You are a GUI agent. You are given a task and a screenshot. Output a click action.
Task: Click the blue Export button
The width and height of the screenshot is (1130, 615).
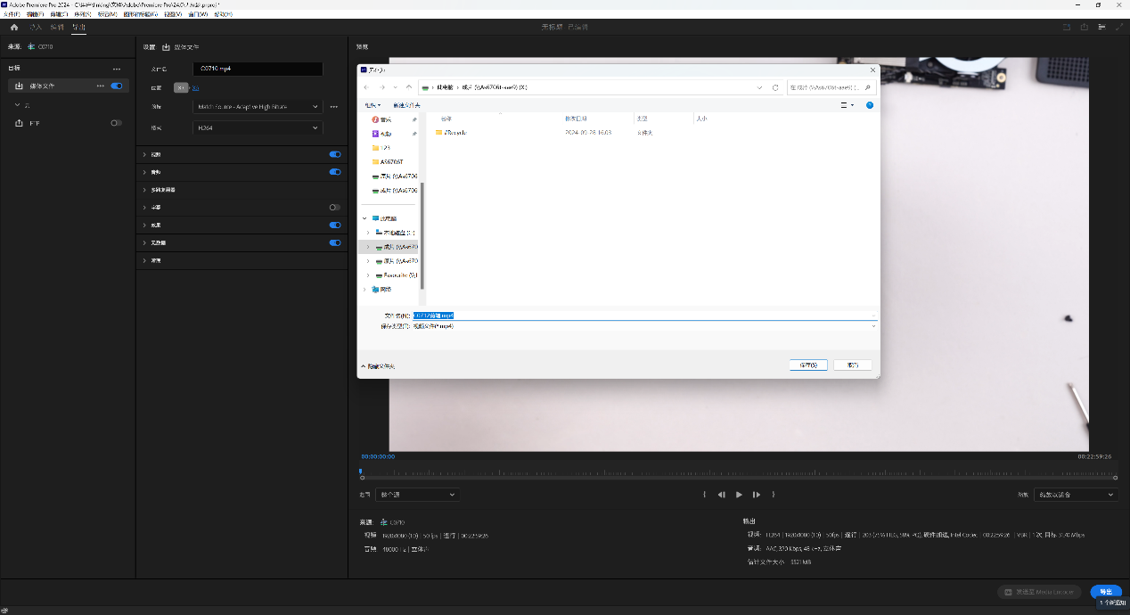1106,592
